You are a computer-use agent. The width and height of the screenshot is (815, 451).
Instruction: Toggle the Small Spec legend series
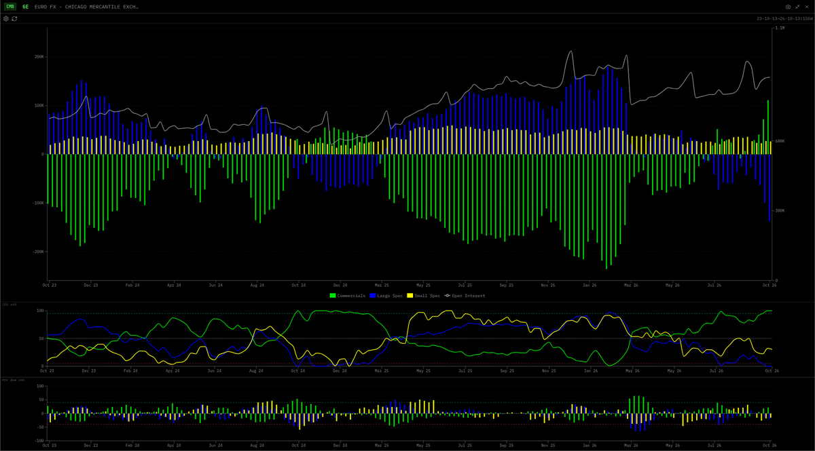424,296
